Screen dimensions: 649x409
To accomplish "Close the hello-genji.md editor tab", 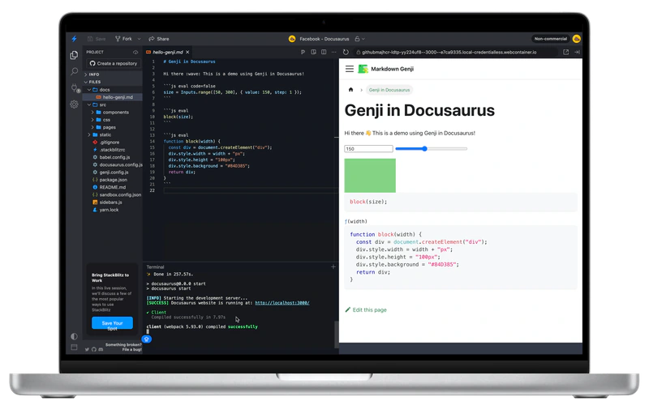I will 187,52.
